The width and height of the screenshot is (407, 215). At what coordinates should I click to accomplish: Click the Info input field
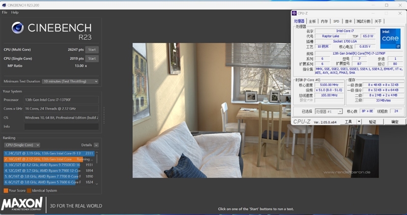point(62,126)
